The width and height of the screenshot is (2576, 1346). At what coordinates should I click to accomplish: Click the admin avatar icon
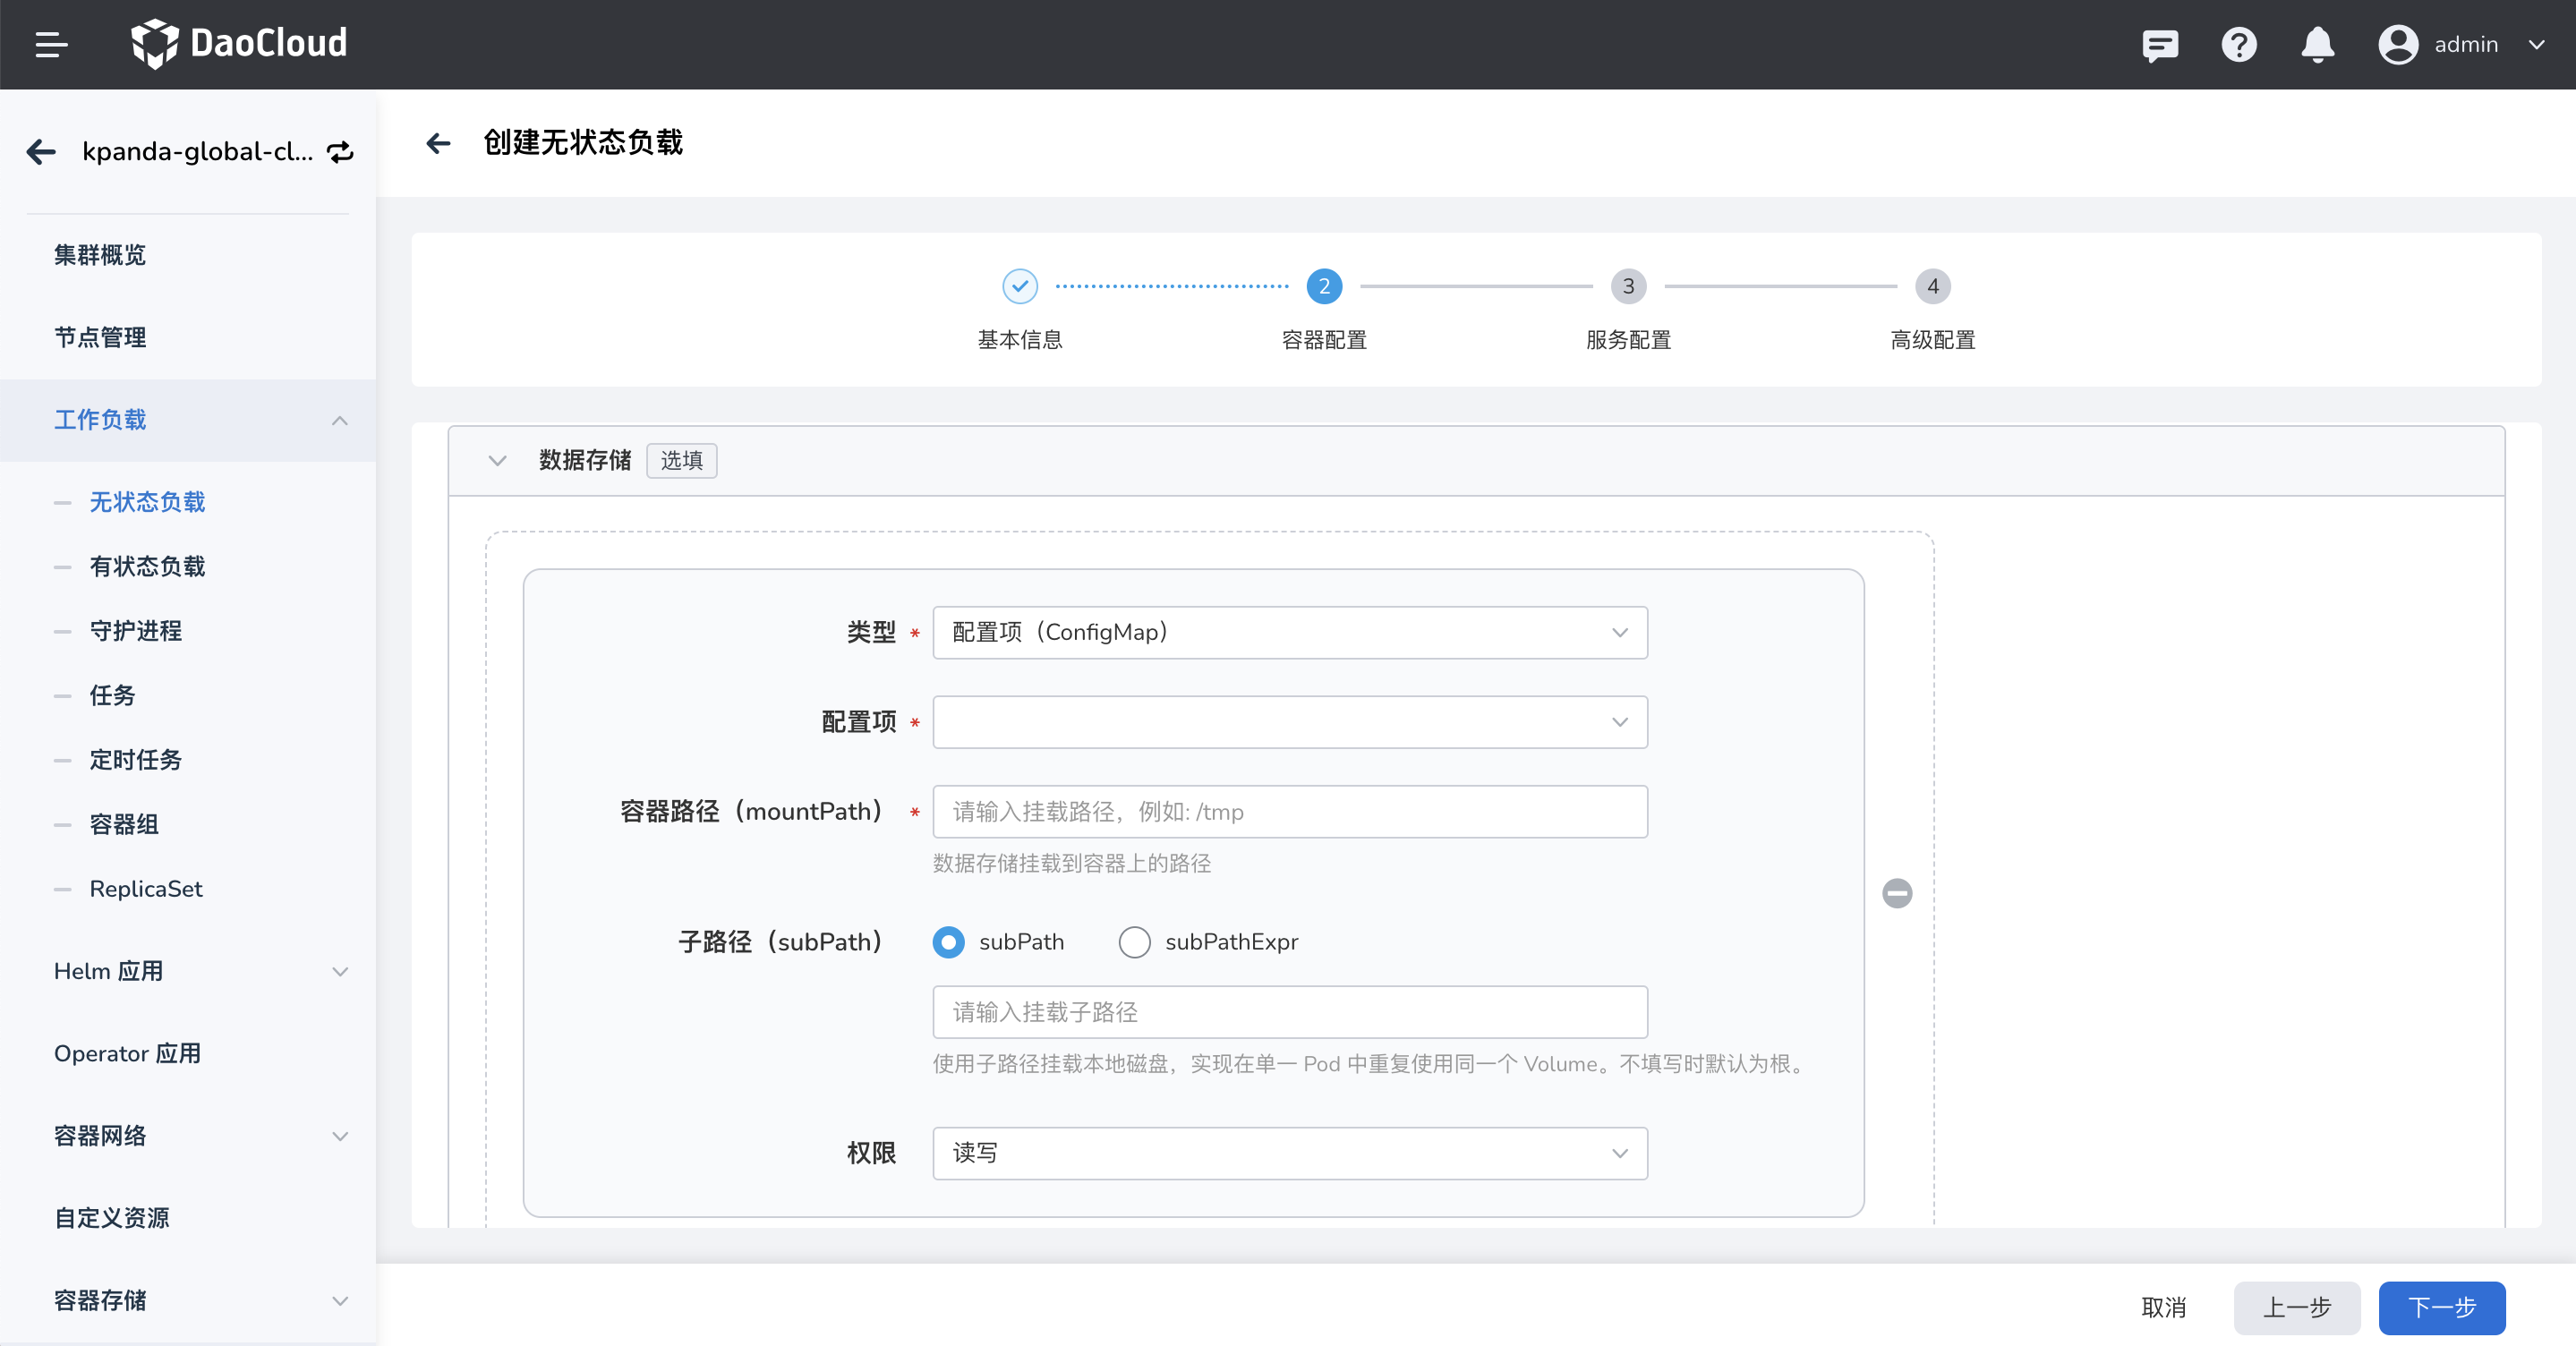point(2397,44)
